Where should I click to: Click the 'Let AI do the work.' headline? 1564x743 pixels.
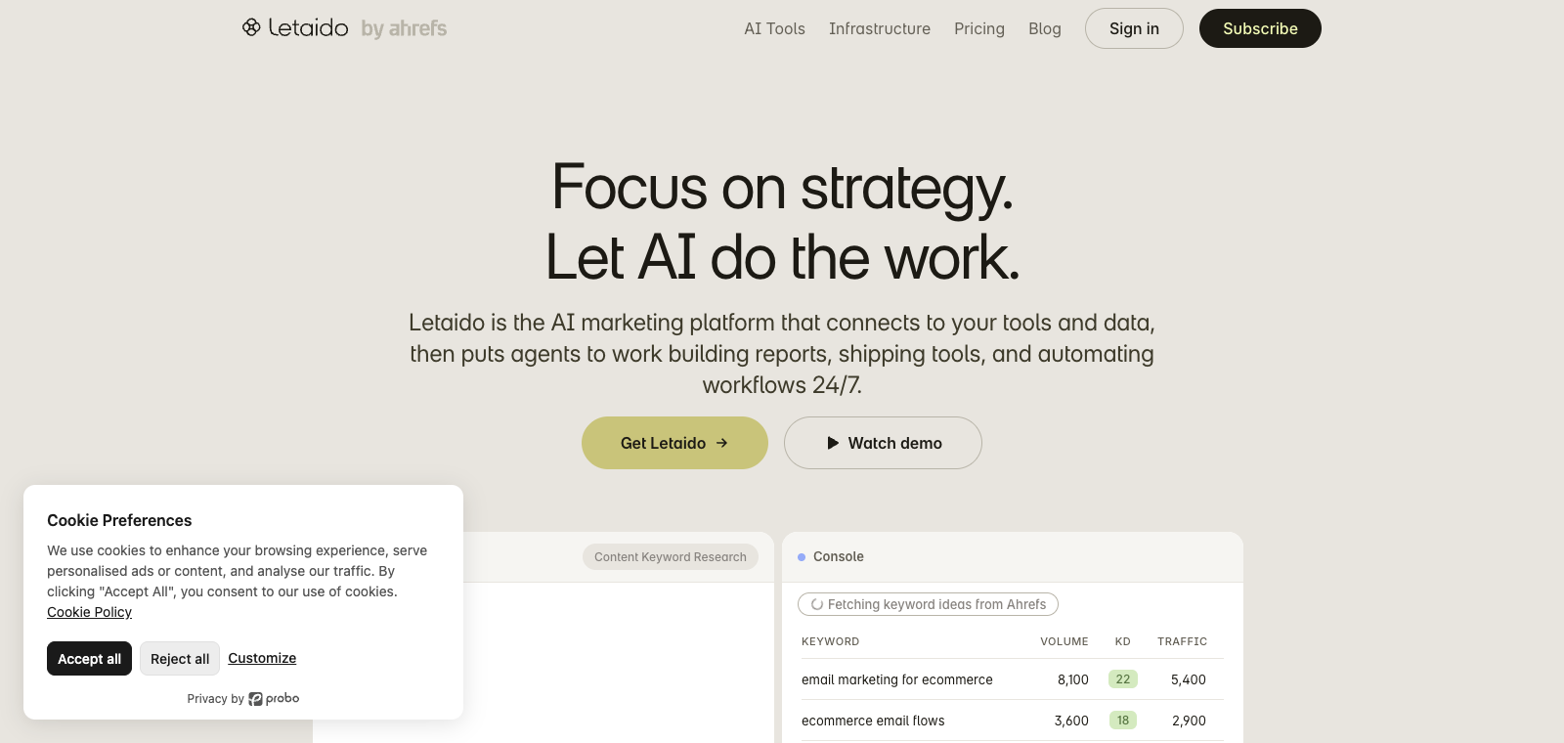(x=782, y=257)
